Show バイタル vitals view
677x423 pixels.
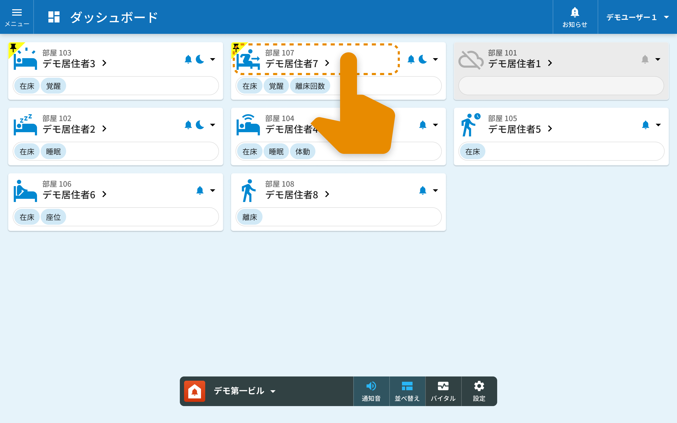(x=443, y=391)
